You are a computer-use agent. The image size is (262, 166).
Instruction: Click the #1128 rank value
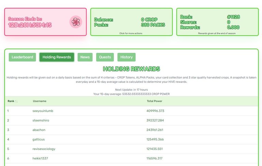tap(234, 17)
